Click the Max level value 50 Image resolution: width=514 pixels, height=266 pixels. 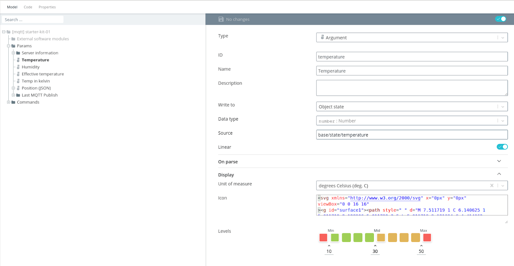point(421,251)
